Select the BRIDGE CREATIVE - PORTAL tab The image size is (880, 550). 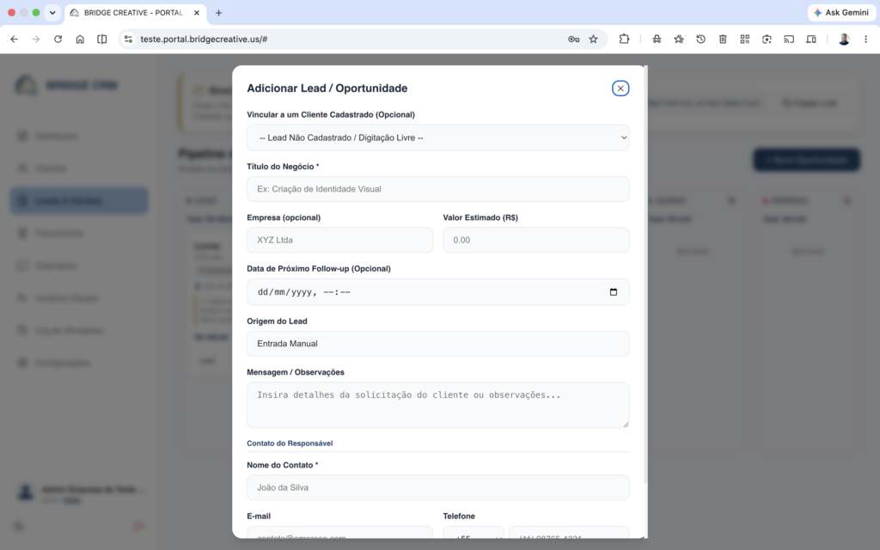[x=135, y=12]
